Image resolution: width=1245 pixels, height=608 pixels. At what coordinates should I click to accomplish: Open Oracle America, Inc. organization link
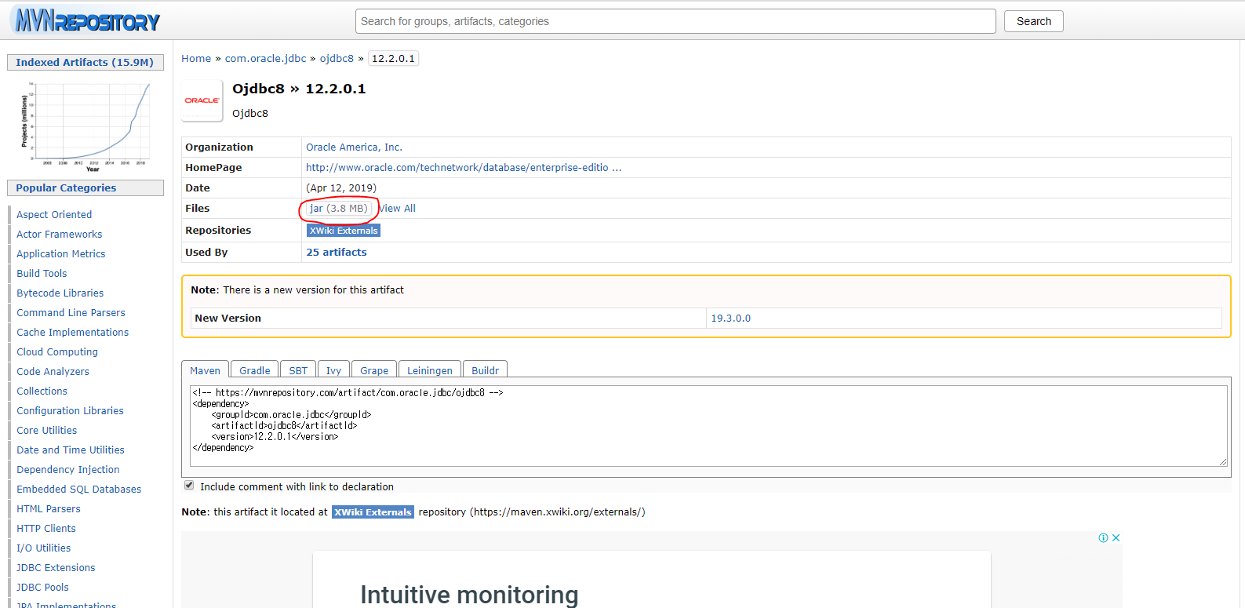point(354,147)
